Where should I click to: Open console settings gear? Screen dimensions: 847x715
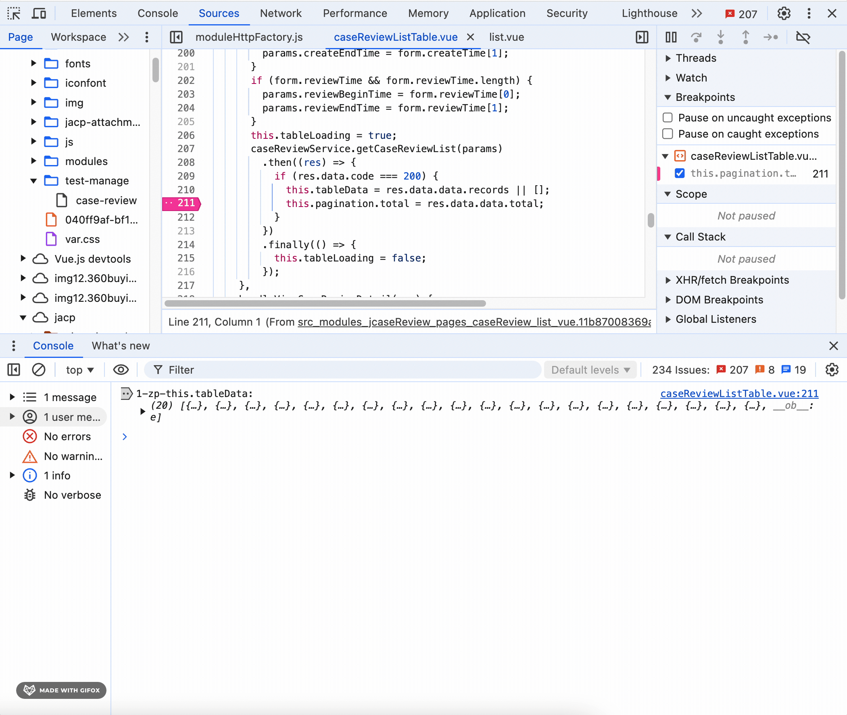(x=831, y=370)
